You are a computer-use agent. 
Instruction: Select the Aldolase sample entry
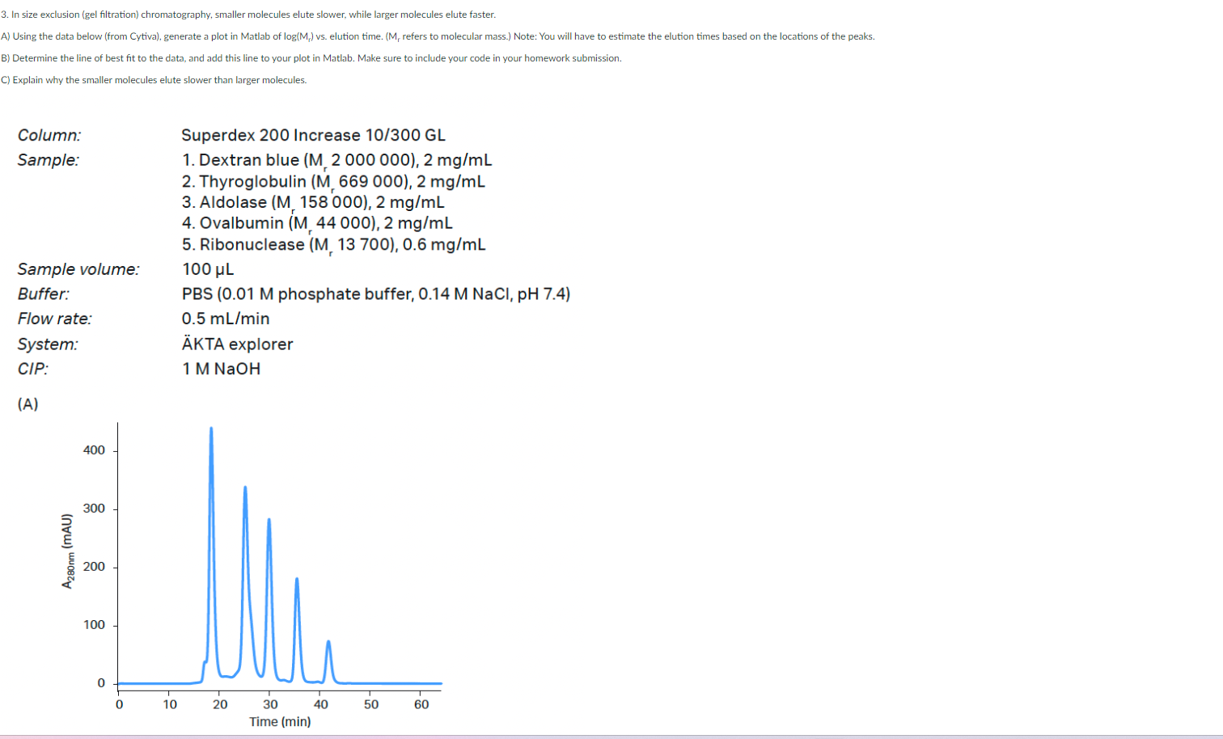pyautogui.click(x=313, y=202)
